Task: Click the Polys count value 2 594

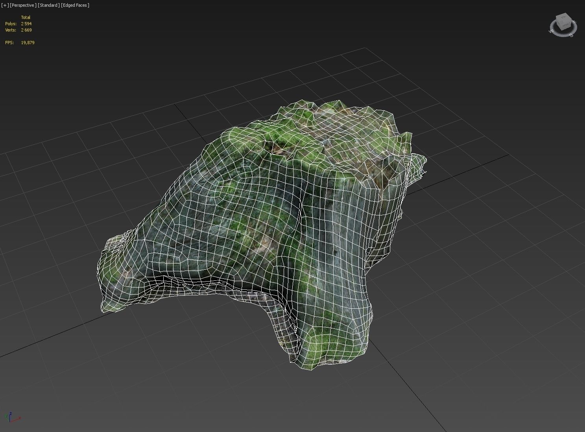Action: coord(26,24)
